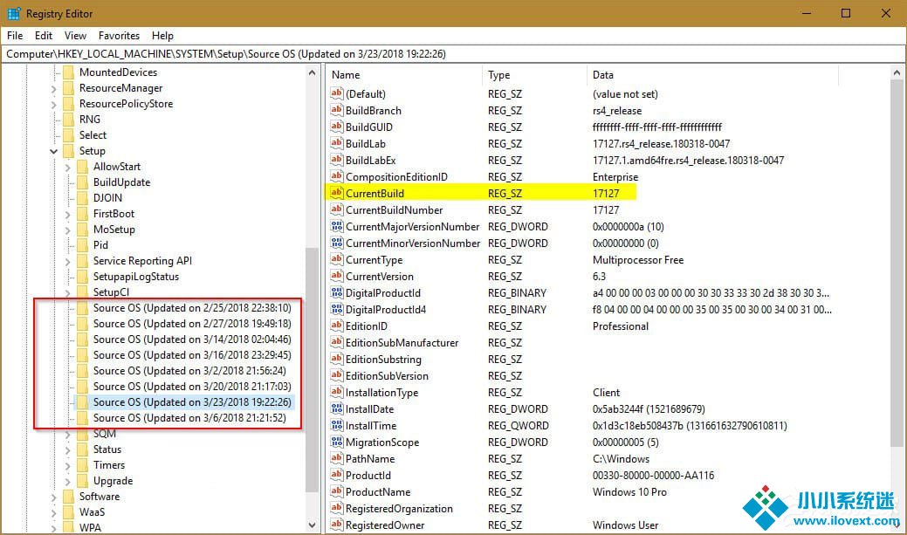Expand the Service Reporting API key
The height and width of the screenshot is (535, 907).
click(x=68, y=262)
